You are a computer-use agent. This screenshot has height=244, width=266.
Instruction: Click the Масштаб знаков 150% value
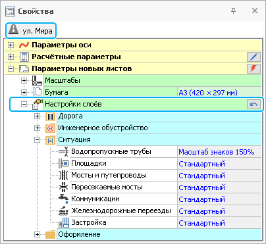pyautogui.click(x=217, y=152)
